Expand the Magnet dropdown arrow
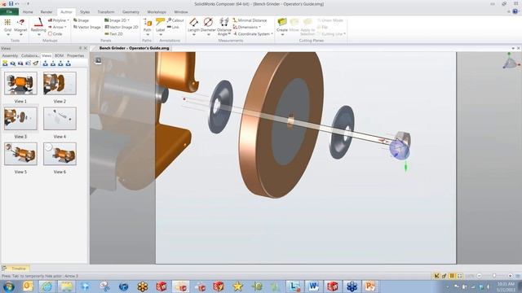The image size is (522, 293). point(20,34)
